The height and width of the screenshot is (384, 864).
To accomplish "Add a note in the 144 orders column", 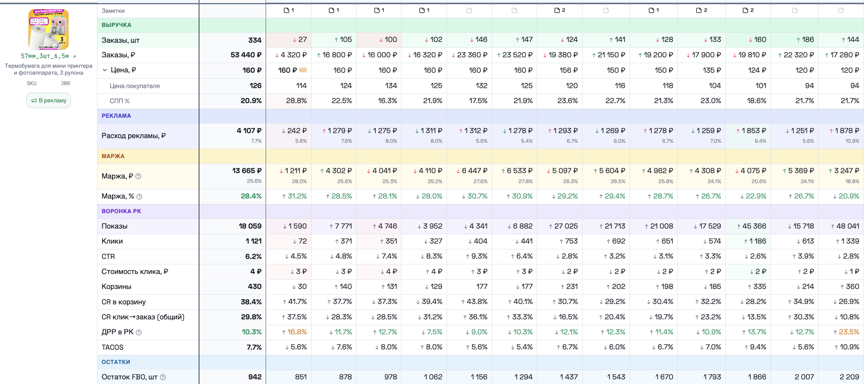I will [x=841, y=10].
